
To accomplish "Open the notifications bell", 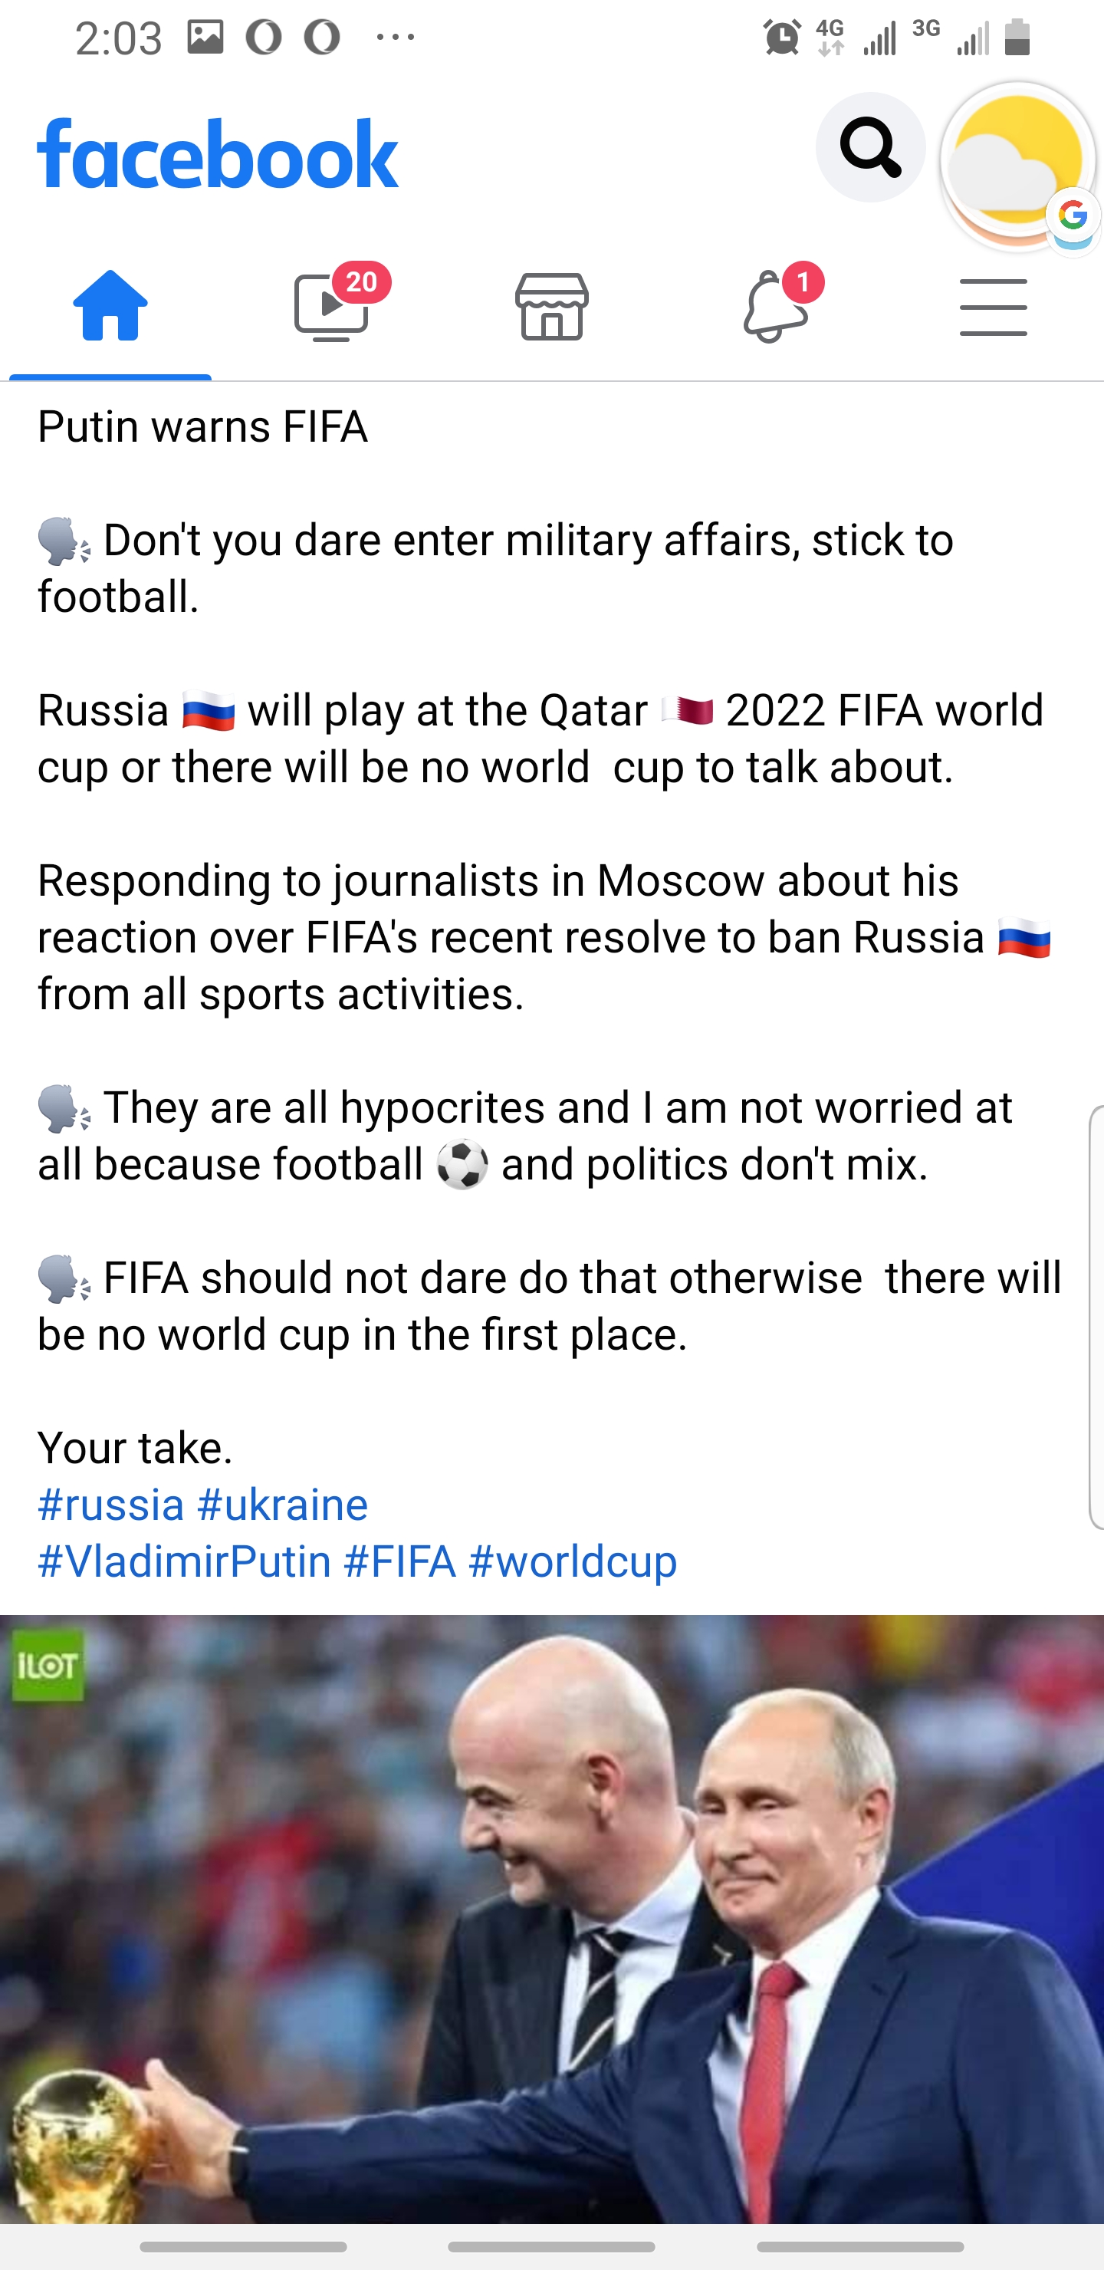I will point(774,307).
